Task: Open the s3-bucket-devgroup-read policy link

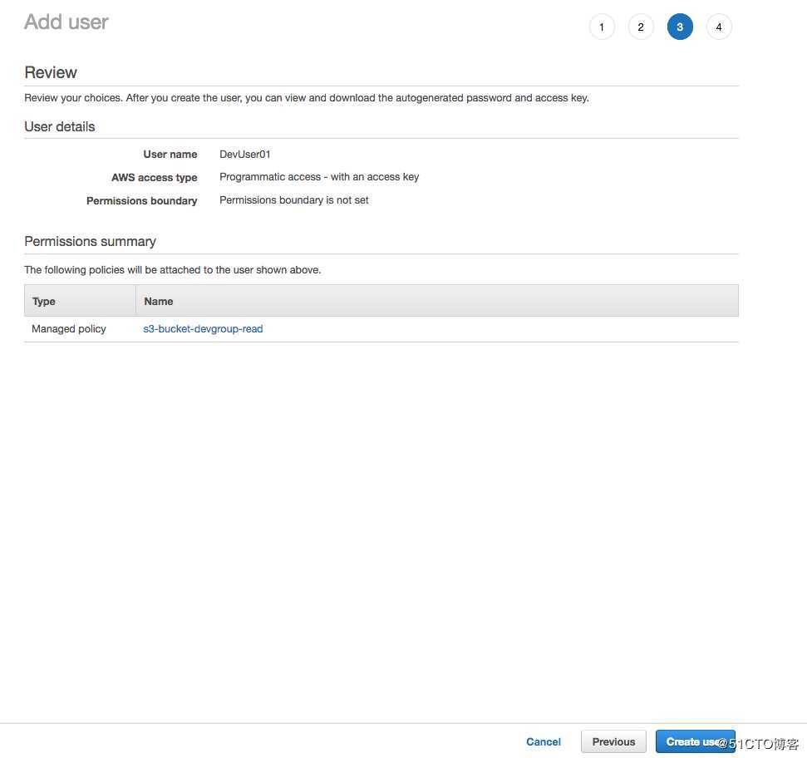Action: [203, 329]
